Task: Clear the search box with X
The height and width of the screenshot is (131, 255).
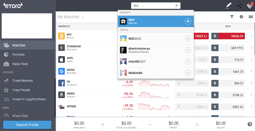Action: (x=177, y=5)
